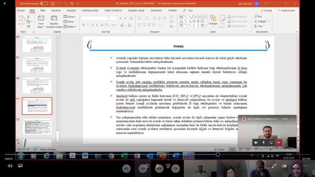Open the Slayt Gösterisi tab
This screenshot has height=177, width=315.
(113, 11)
